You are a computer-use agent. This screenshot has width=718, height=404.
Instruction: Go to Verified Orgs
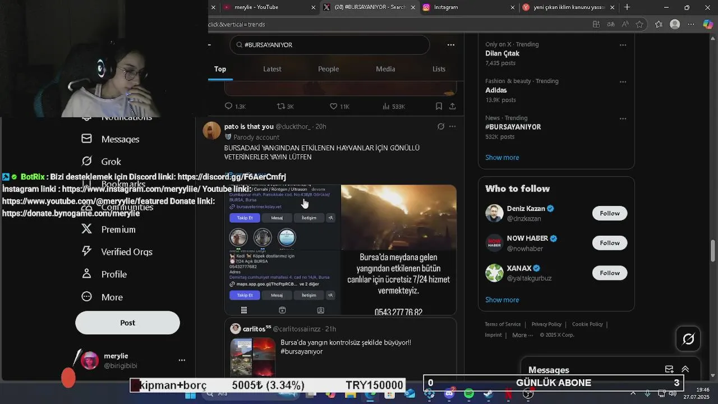(x=117, y=252)
